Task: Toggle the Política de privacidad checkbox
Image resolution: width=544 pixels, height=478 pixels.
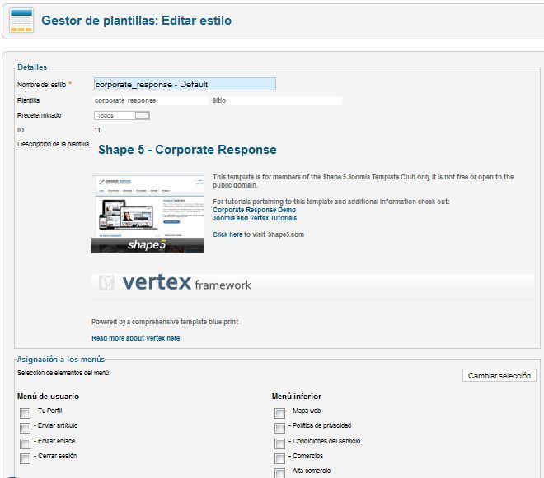Action: pos(279,428)
